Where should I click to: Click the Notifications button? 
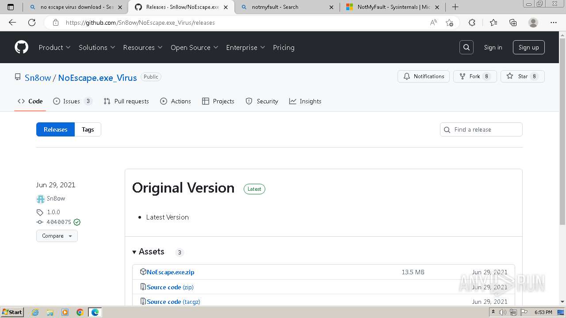[x=424, y=76]
